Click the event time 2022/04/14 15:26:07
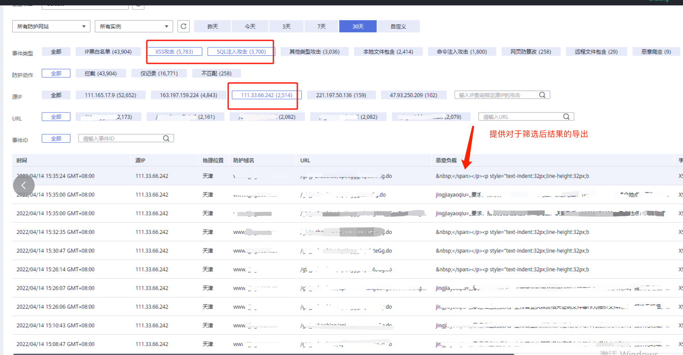This screenshot has height=355, width=683. [55, 288]
